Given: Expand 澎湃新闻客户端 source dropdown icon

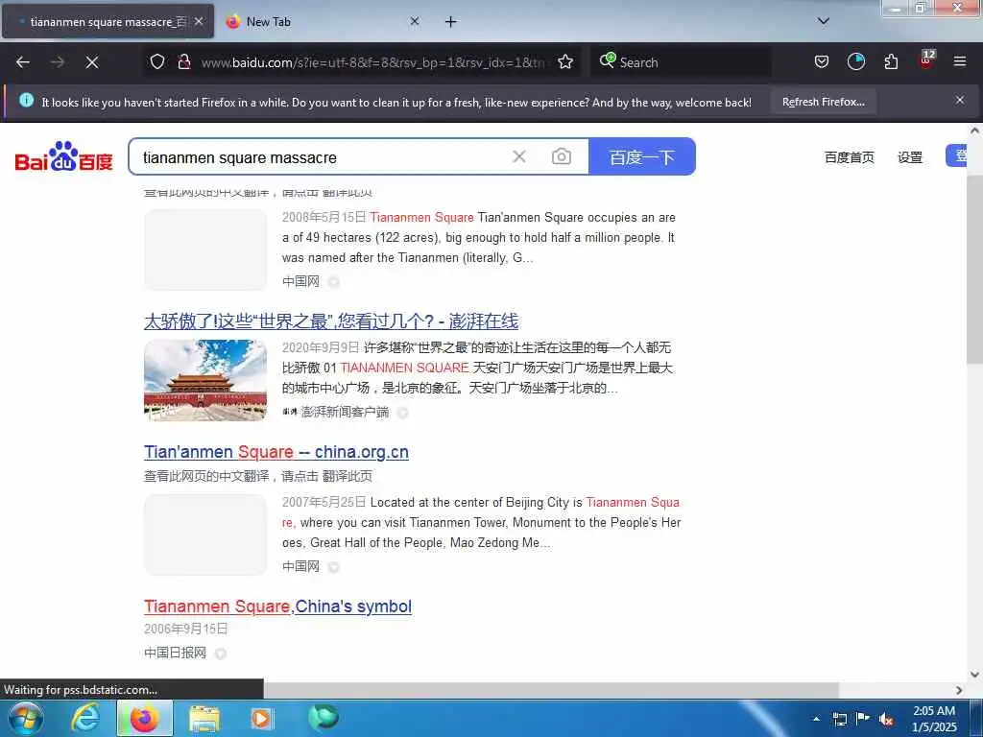Looking at the screenshot, I should 403,413.
